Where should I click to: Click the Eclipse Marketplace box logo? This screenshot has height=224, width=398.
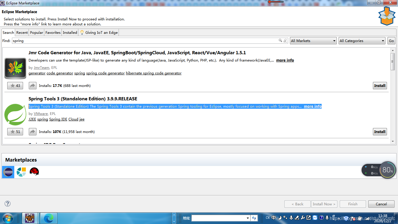tap(387, 16)
